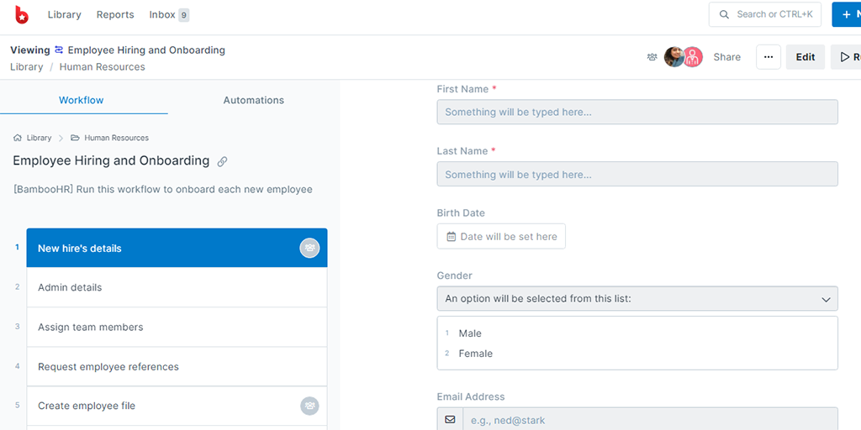
Task: Select the Admin details task
Action: point(177,287)
